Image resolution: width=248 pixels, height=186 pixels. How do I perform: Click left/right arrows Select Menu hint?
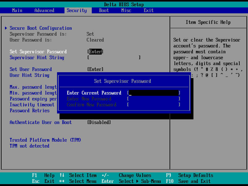coord(78,181)
